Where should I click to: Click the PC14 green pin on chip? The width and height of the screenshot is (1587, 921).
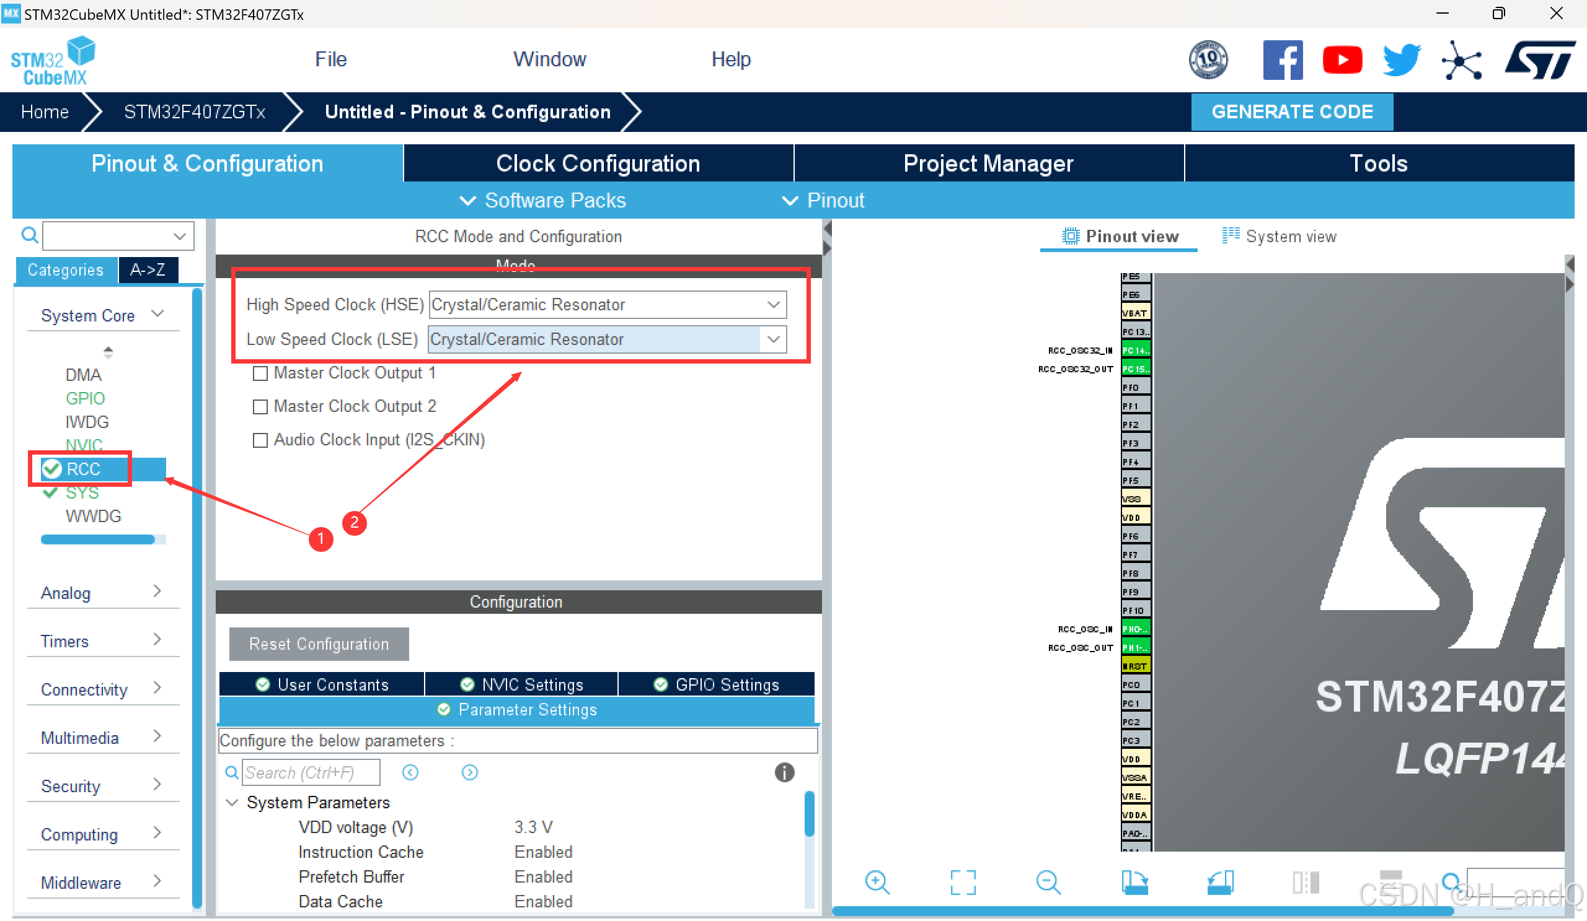pos(1136,351)
